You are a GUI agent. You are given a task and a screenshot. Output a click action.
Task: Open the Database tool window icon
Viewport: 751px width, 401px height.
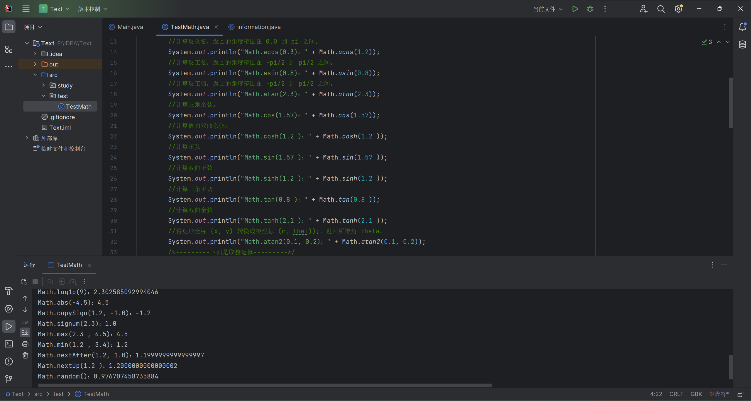tap(742, 44)
